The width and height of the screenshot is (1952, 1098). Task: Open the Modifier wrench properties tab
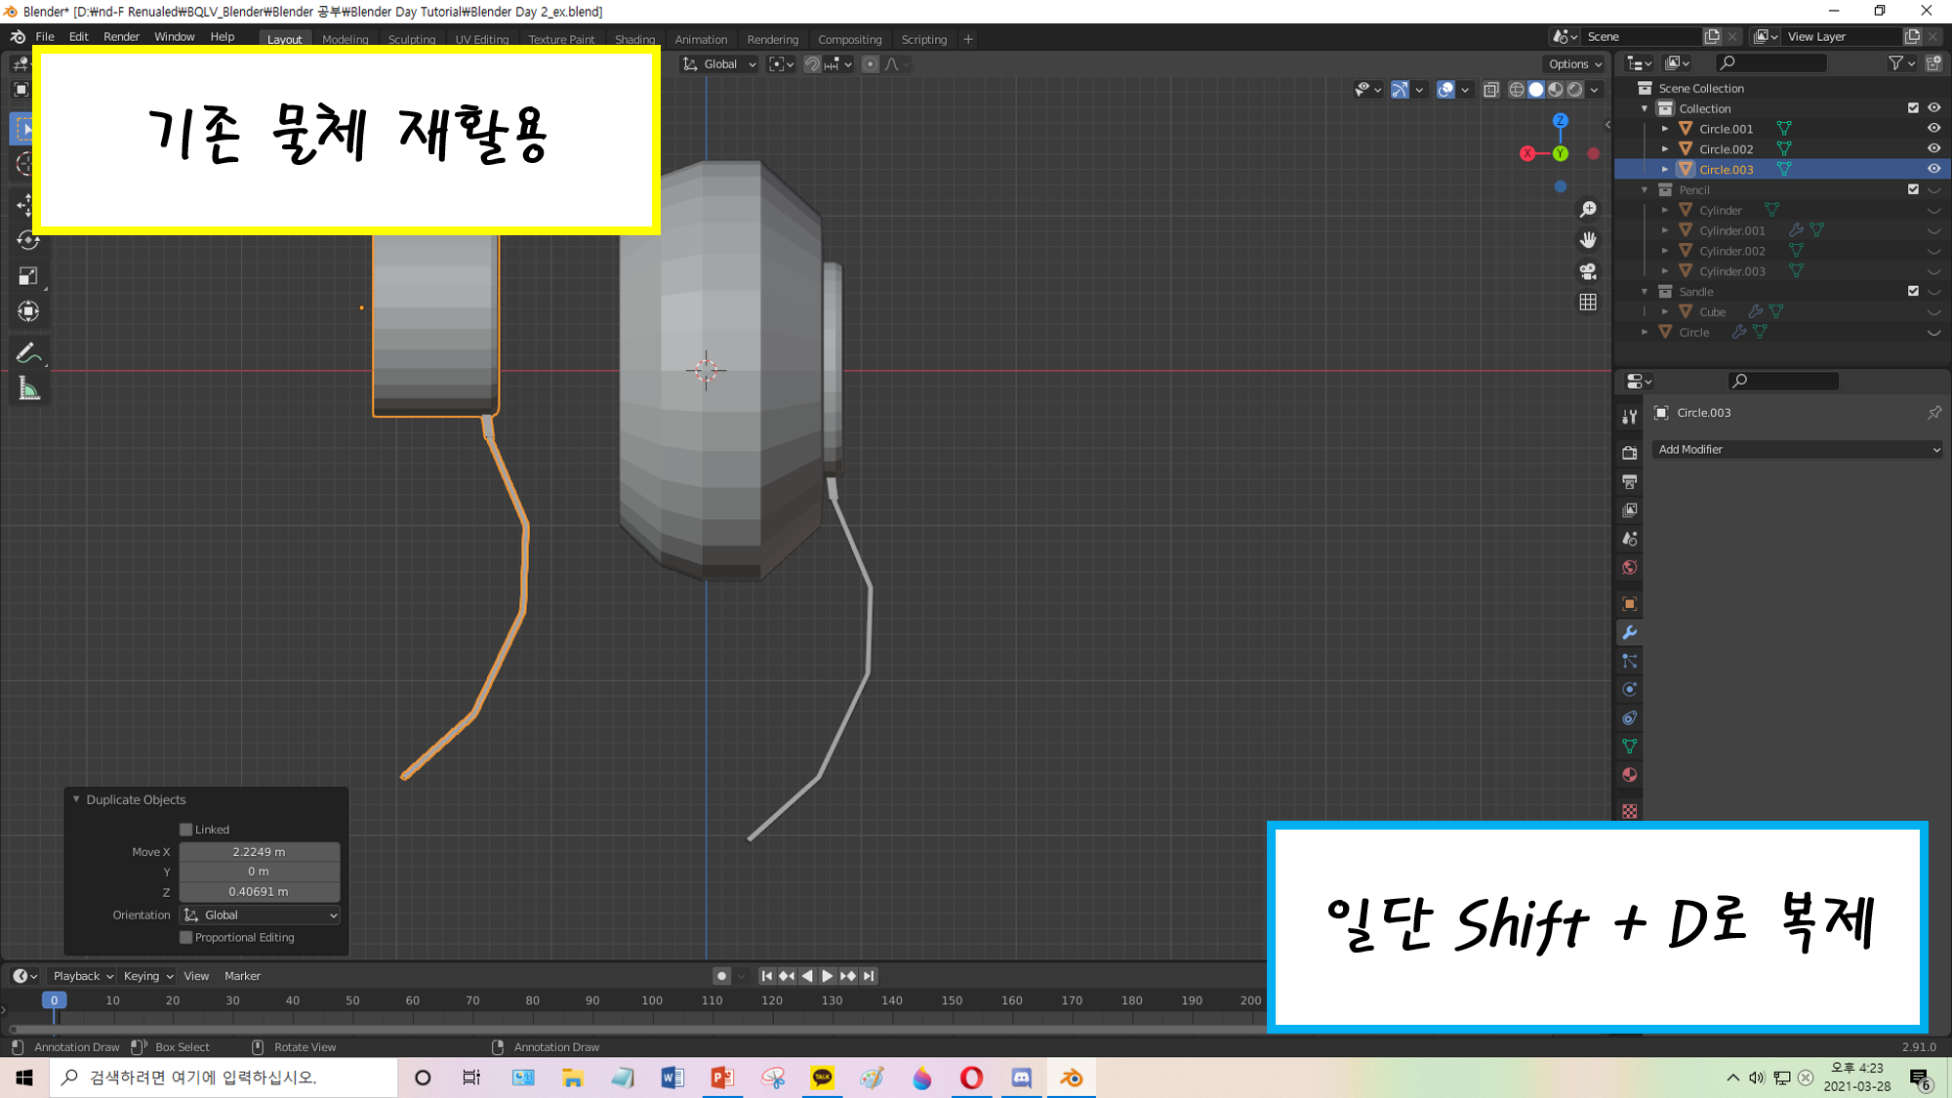tap(1629, 632)
